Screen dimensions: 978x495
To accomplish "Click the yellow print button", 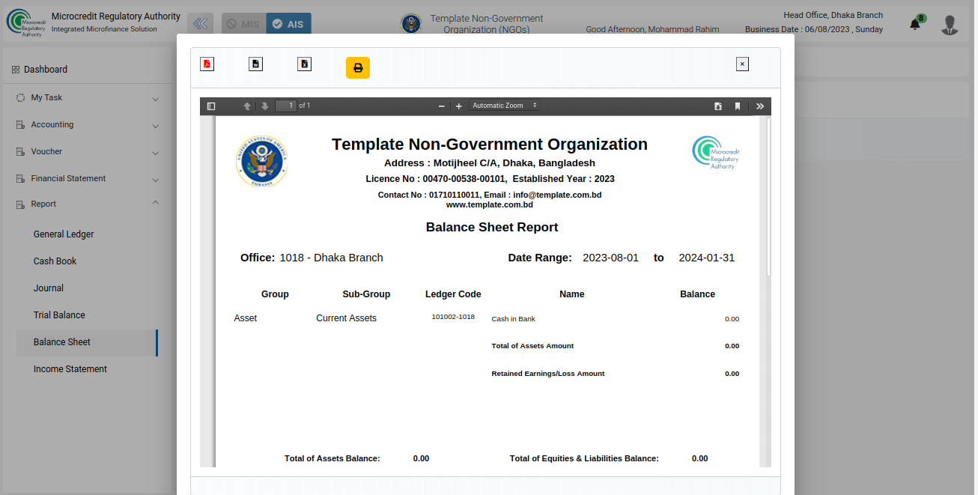I will 358,68.
